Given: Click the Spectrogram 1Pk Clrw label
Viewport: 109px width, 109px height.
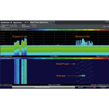Looking at the screenshot, I should [x=17, y=58].
